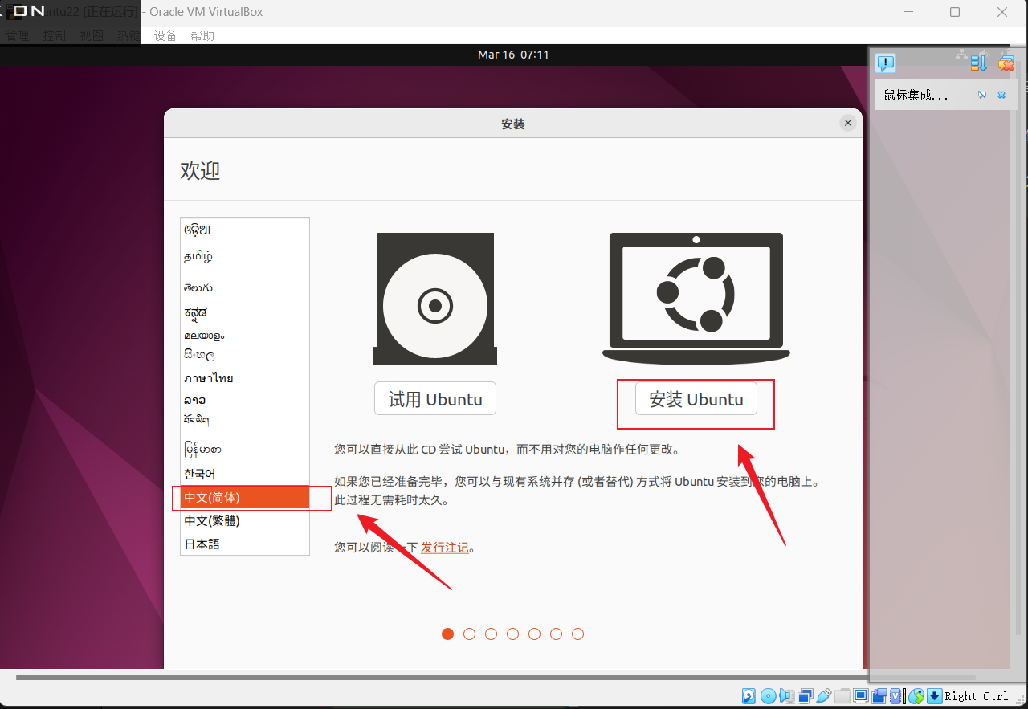Select தமிழ் in the language list
Screen dimensions: 1028x709
245,257
